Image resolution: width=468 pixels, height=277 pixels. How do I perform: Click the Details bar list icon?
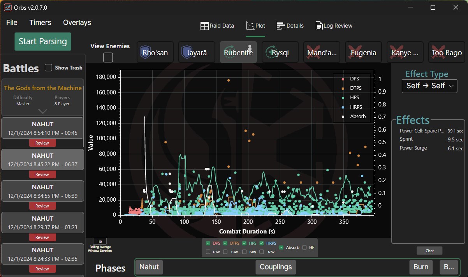pos(281,26)
